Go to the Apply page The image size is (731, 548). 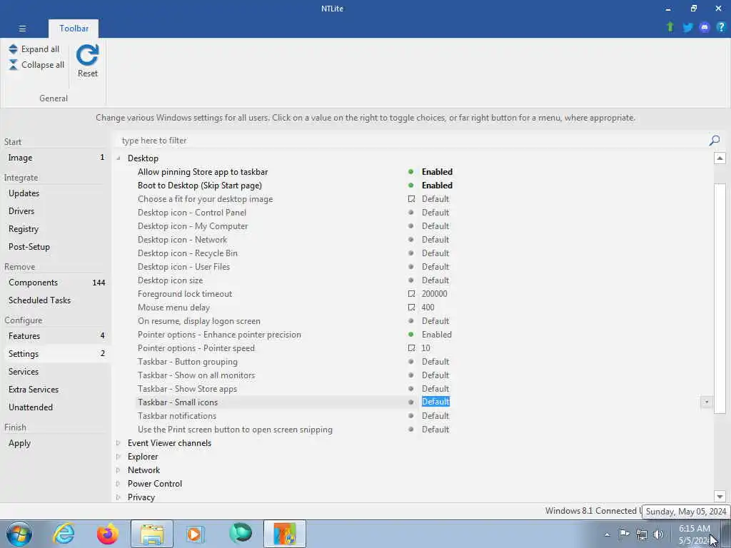coord(56,442)
